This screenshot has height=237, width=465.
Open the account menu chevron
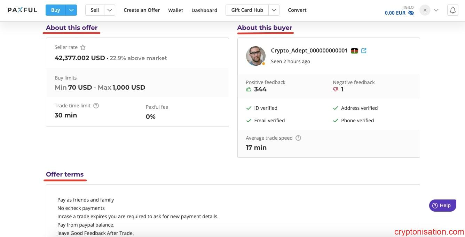pyautogui.click(x=436, y=10)
